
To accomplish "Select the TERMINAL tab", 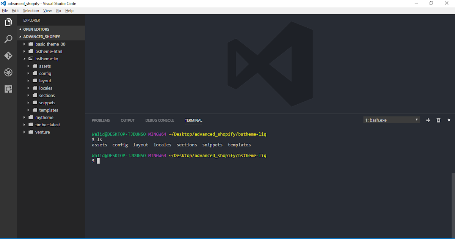I will tap(193, 120).
